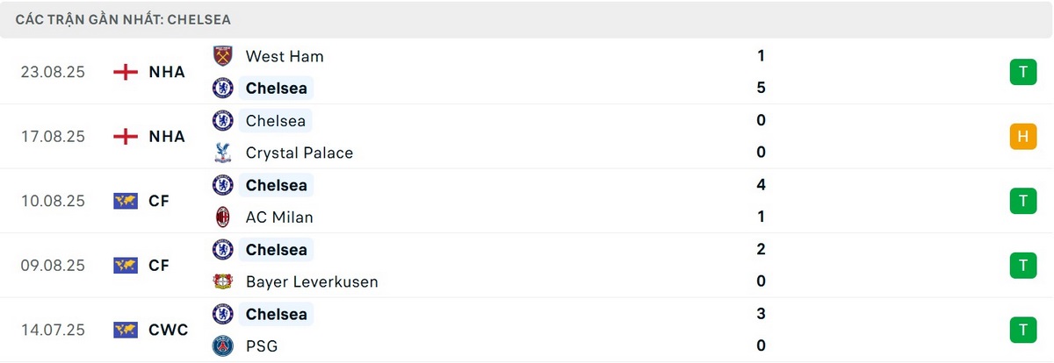The image size is (1054, 363).
Task: Click Chelsea's score of 5 against West Ham
Action: click(761, 88)
